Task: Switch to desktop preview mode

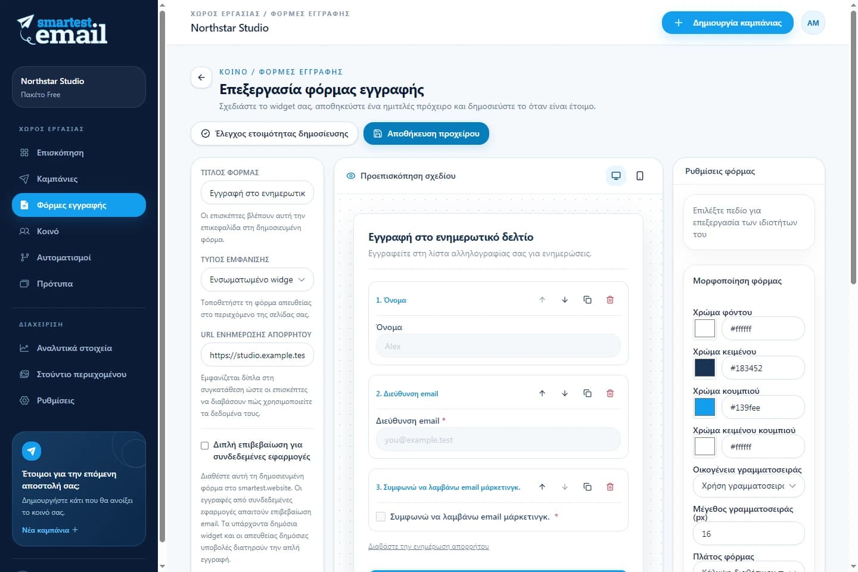Action: tap(616, 176)
